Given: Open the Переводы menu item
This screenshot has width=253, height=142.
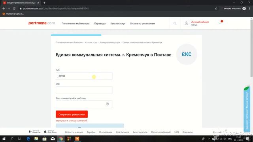Looking at the screenshot, I should point(100,24).
